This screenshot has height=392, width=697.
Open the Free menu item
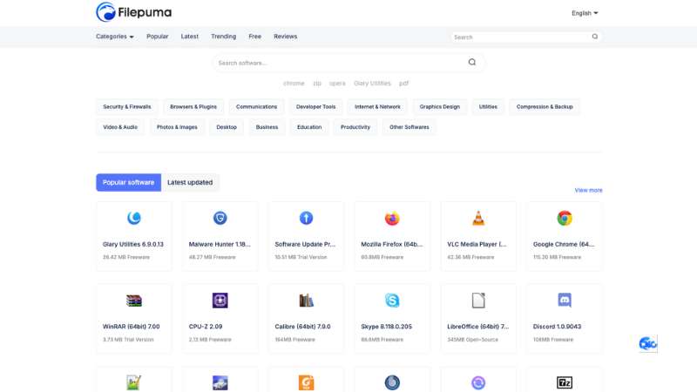pos(254,37)
